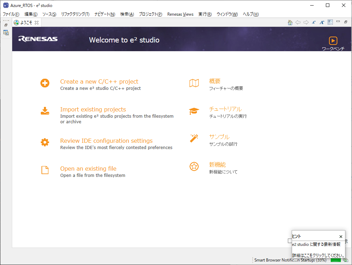Toggle the checkbox beside the hint popup

[x=290, y=241]
